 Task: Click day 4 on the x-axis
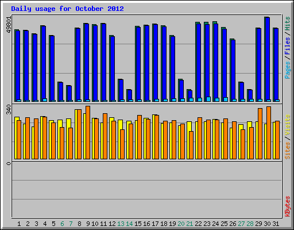click(x=45, y=224)
